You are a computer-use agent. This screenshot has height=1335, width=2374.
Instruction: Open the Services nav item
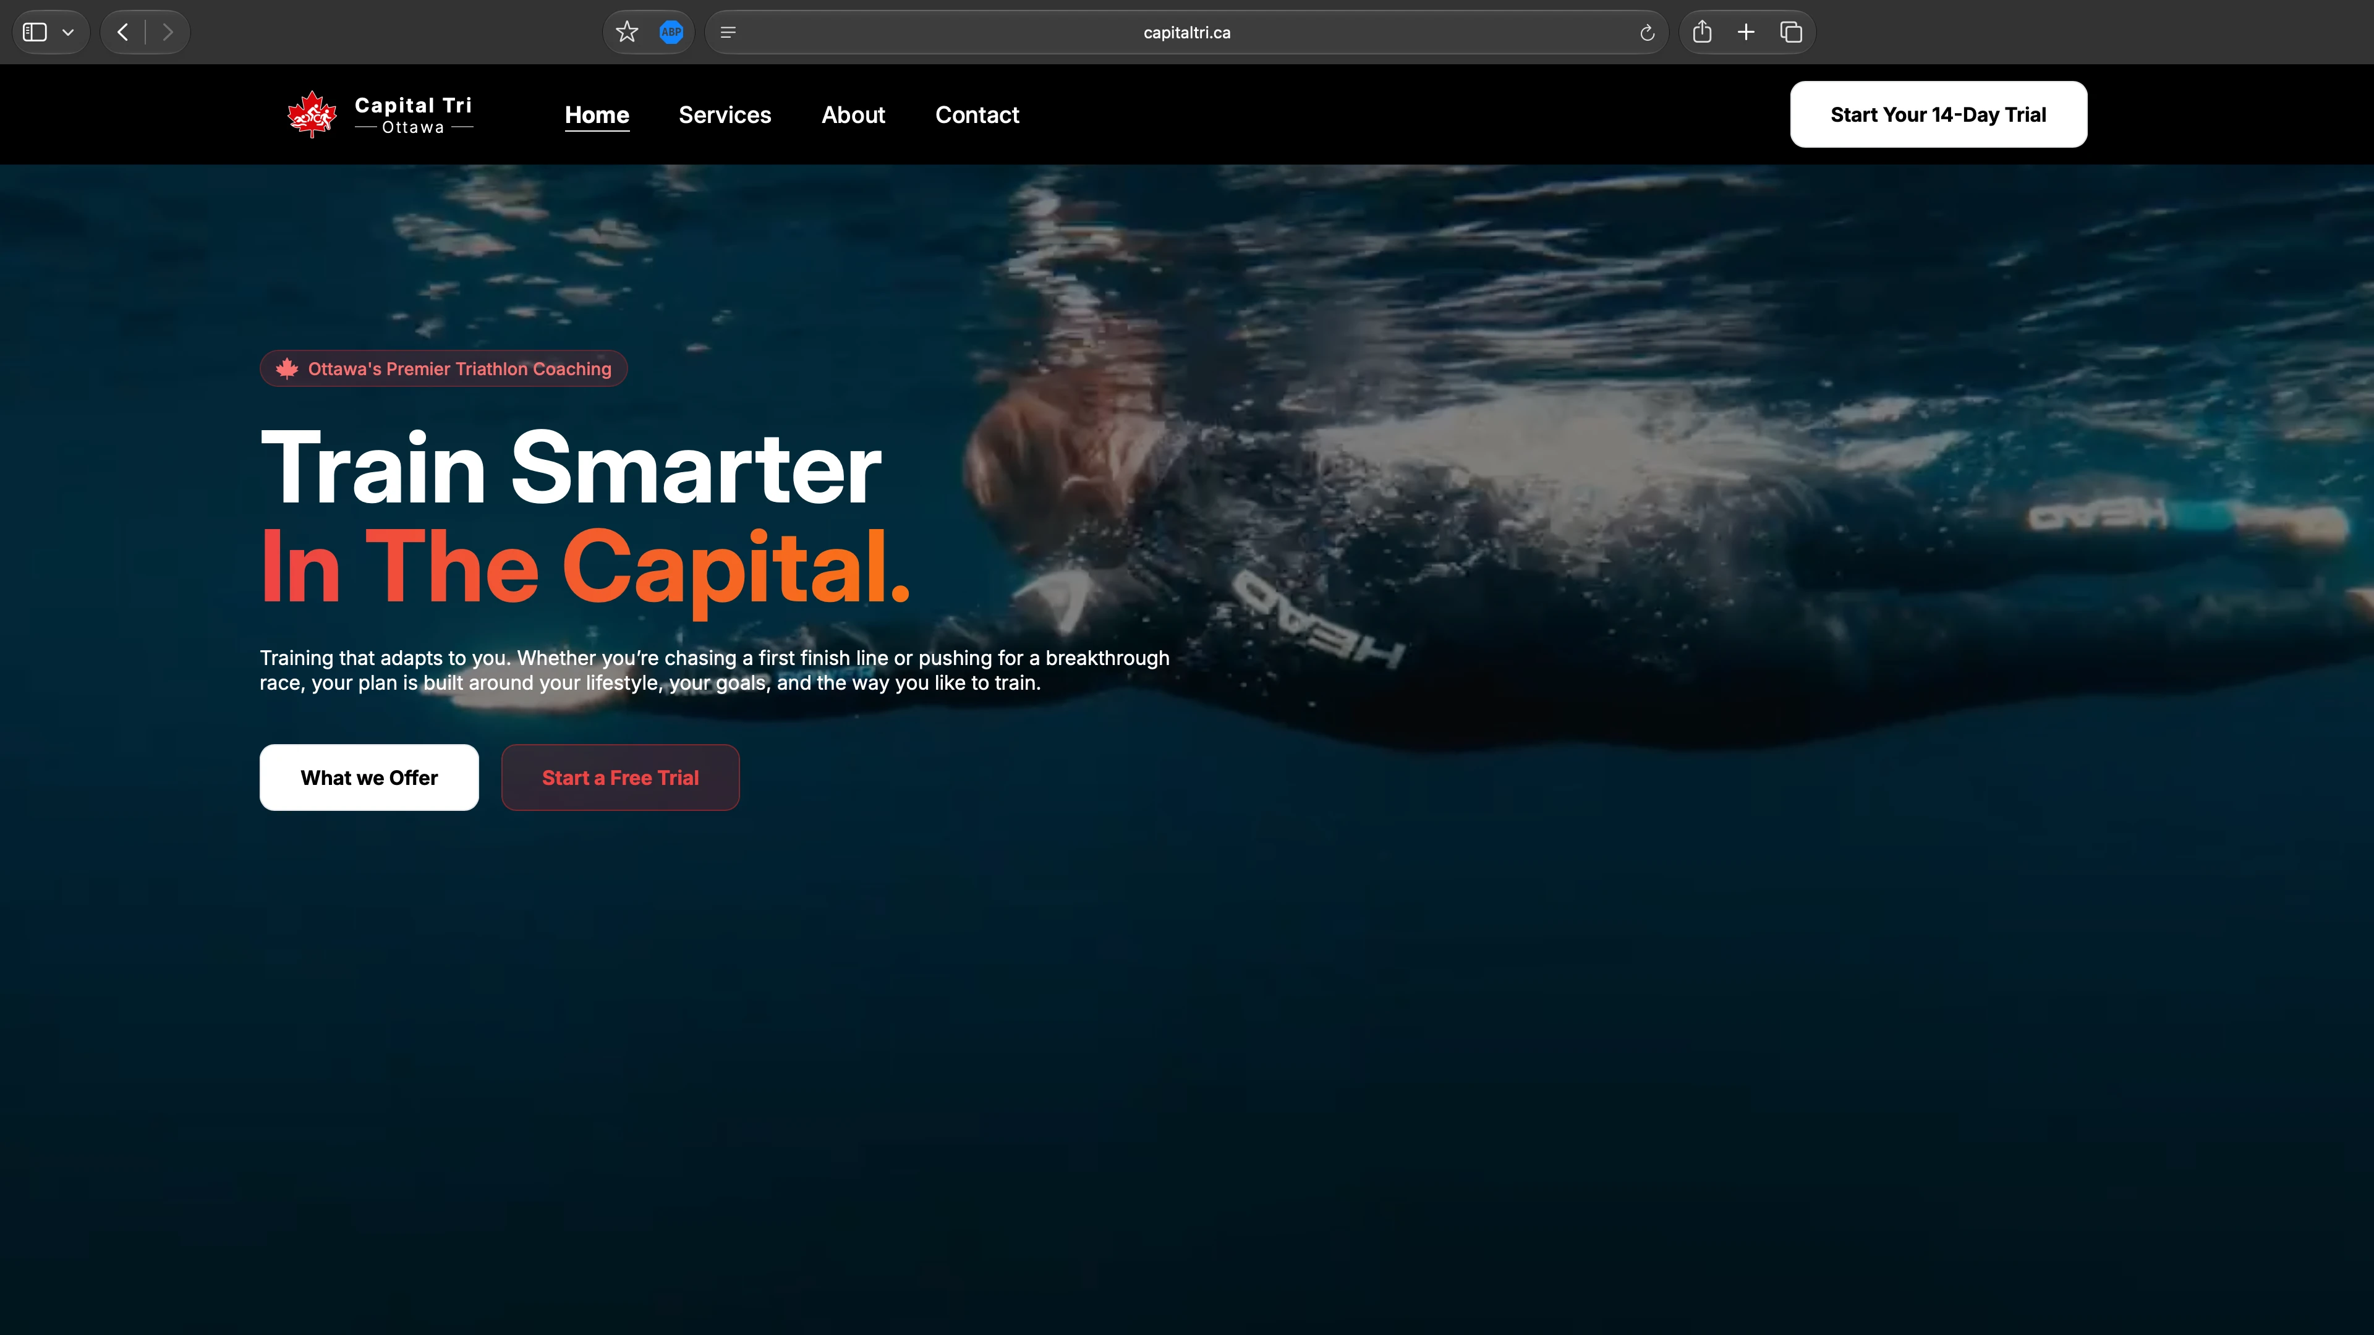pos(725,115)
